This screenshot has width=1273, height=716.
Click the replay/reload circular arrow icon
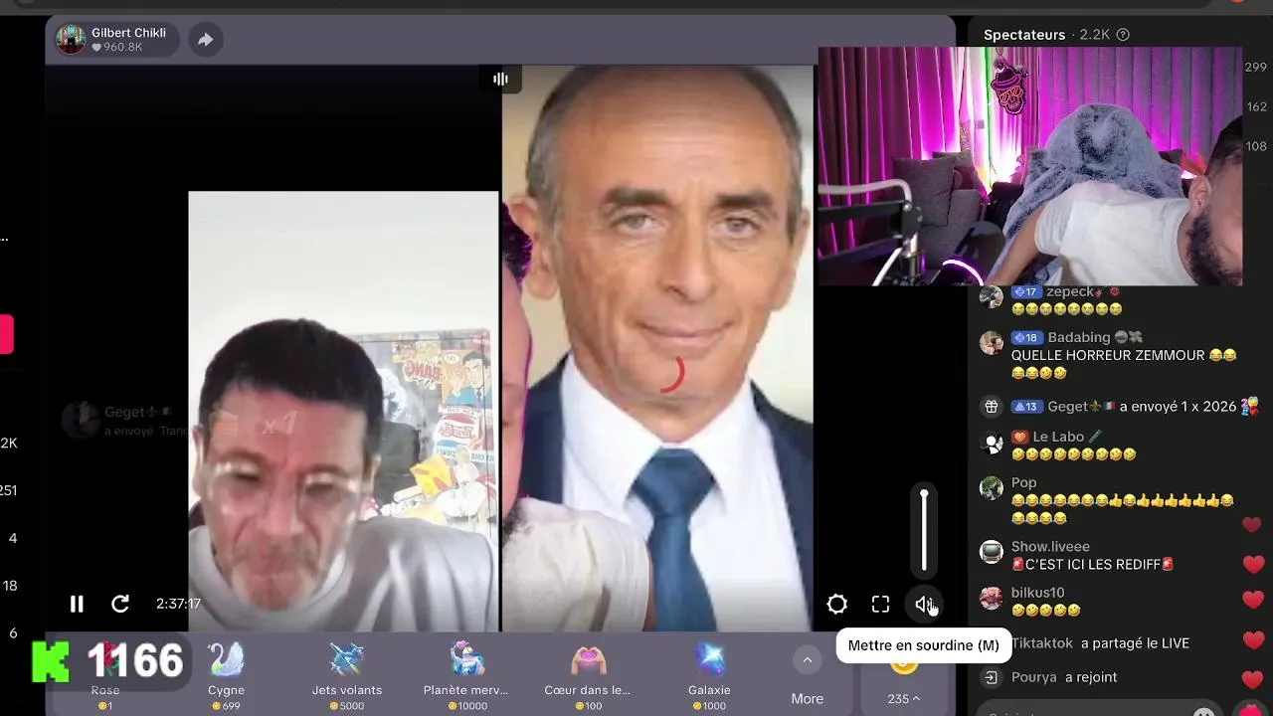click(x=120, y=604)
